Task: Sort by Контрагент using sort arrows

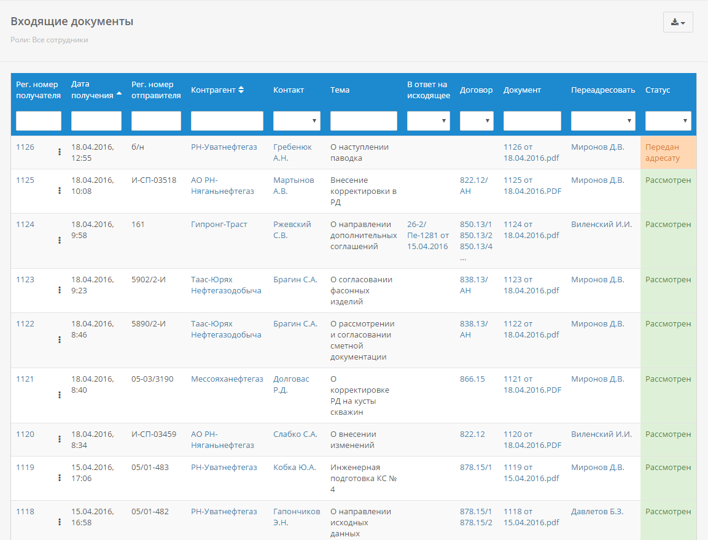Action: [241, 90]
